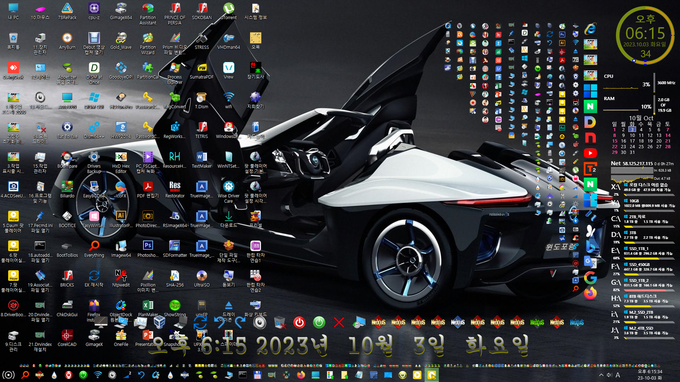Launch PlanMaker desktop icon
680x382 pixels.
148,308
